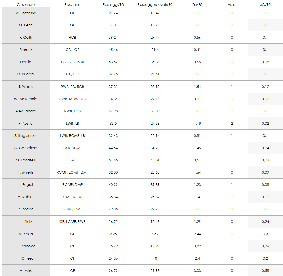Select player W. Szczęsny name cell
The image size is (283, 276).
click(26, 13)
